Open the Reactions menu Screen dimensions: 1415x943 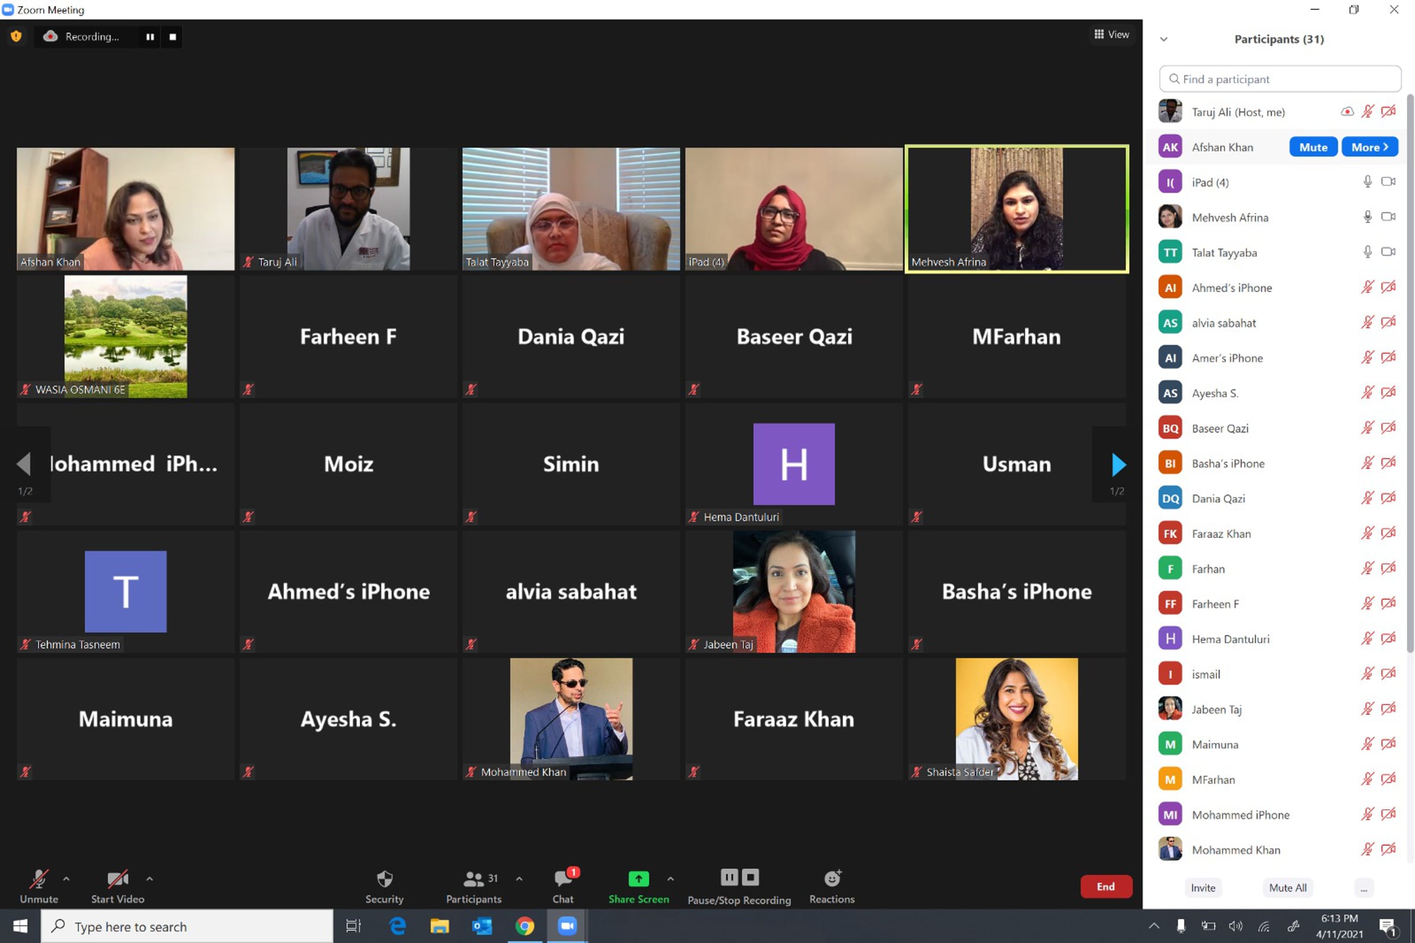tap(831, 885)
